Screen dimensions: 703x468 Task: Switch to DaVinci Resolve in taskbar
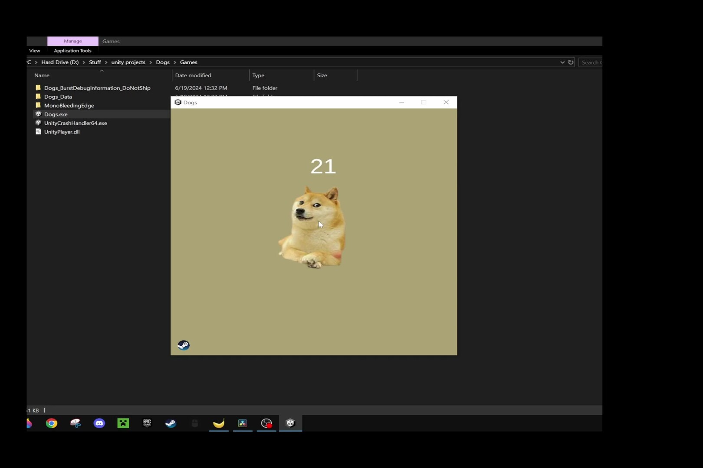(x=243, y=423)
